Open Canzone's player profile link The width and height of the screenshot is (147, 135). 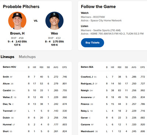click(x=85, y=124)
